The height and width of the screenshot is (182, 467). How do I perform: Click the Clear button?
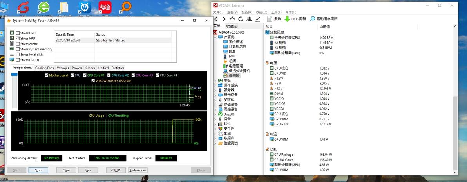66,170
